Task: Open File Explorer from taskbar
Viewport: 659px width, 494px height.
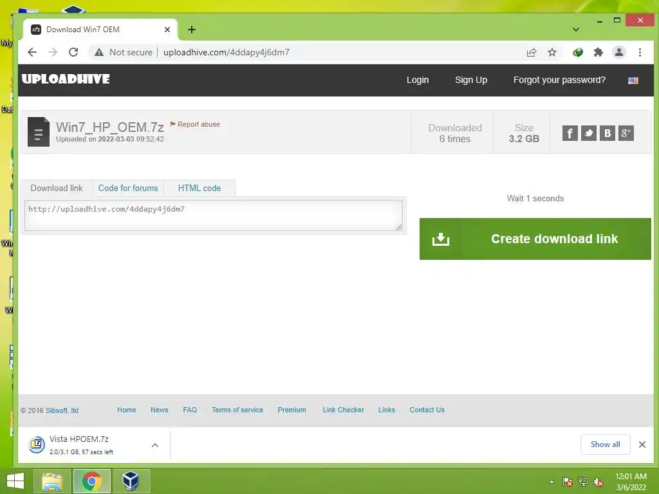Action: tap(52, 481)
